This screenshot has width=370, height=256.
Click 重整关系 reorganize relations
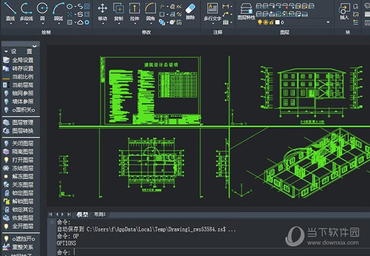[18, 247]
